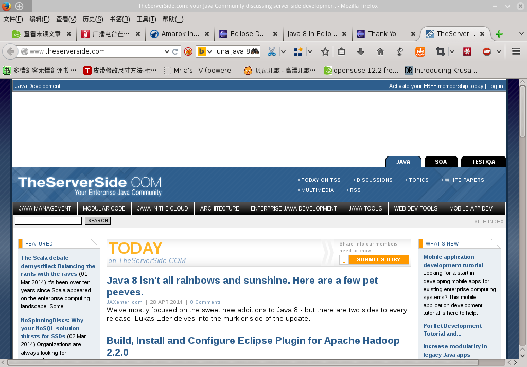Click the blue squares addon icon
This screenshot has width=527, height=367.
pos(298,51)
